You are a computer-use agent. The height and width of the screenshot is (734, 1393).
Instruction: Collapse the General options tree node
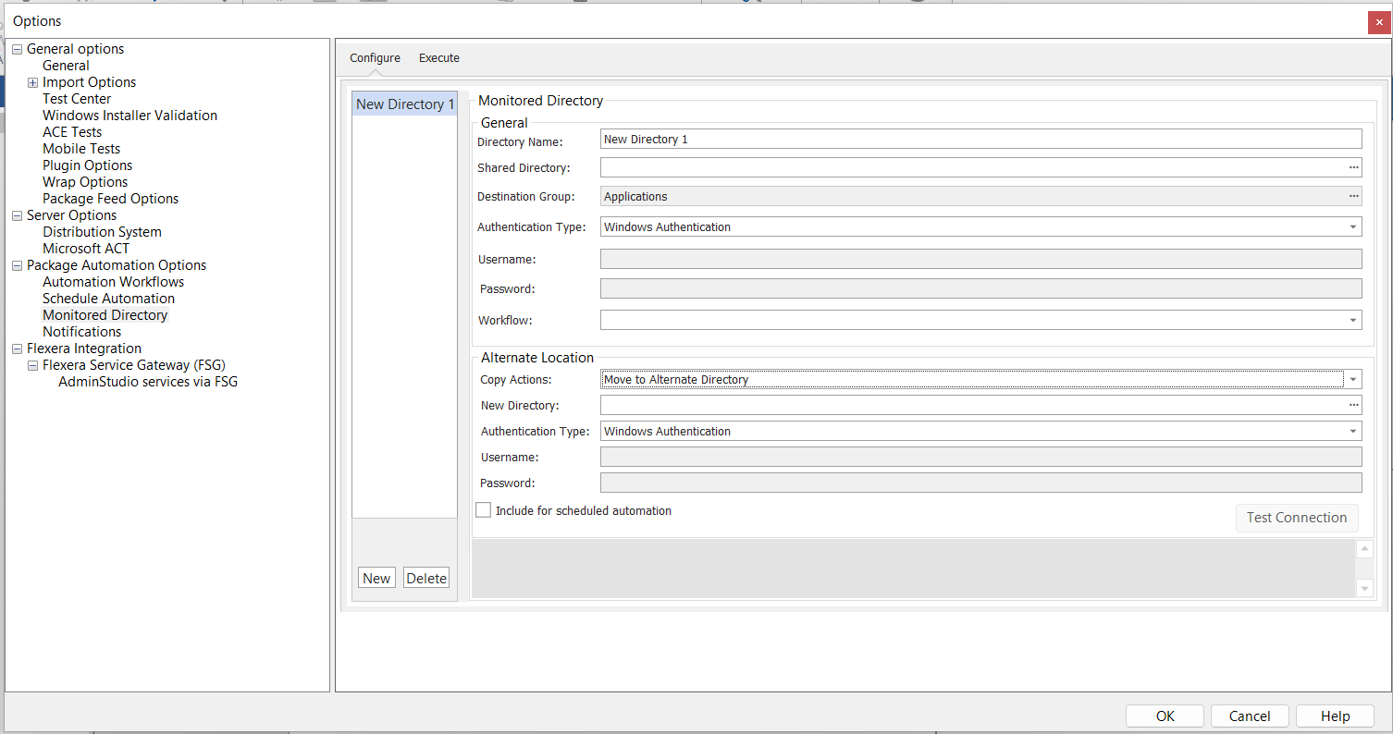[x=18, y=49]
